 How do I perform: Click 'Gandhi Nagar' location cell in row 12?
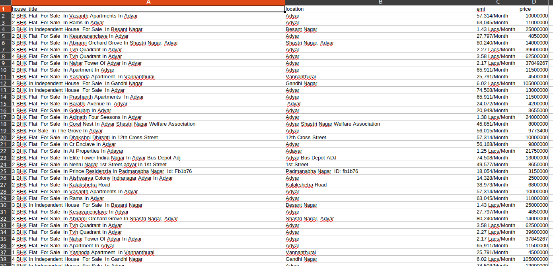click(x=380, y=83)
